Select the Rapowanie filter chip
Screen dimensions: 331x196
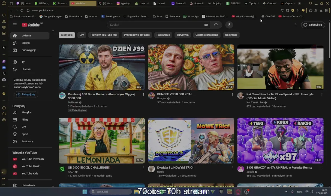point(163,35)
